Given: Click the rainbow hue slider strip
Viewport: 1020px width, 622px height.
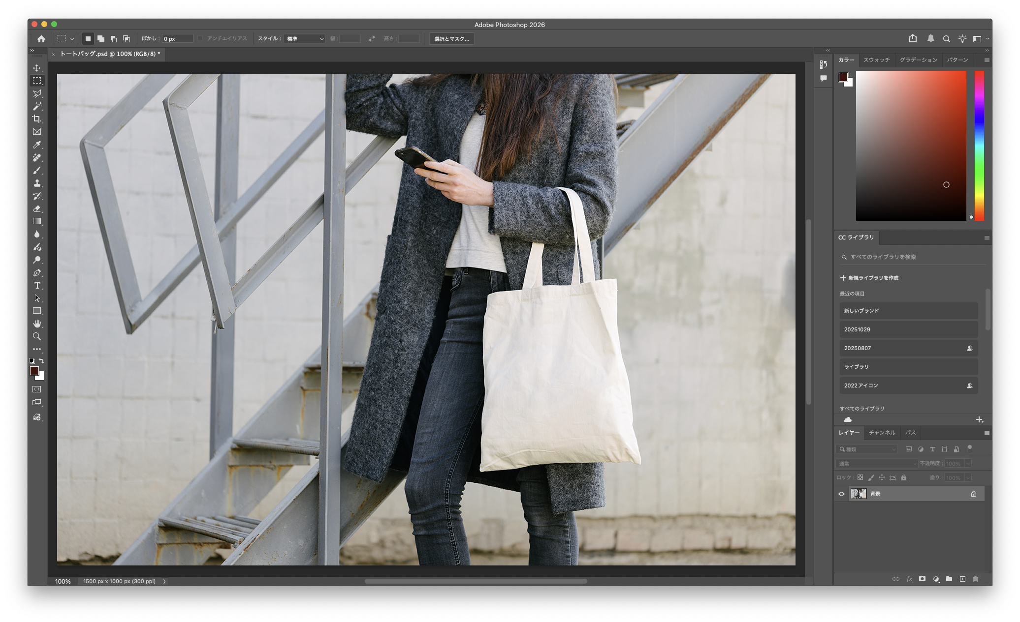Looking at the screenshot, I should 979,146.
